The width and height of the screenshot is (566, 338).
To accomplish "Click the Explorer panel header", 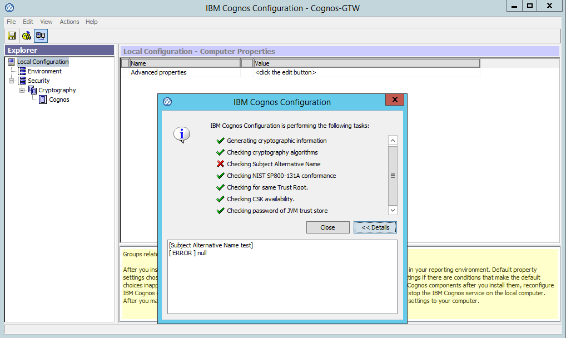I will (x=59, y=50).
